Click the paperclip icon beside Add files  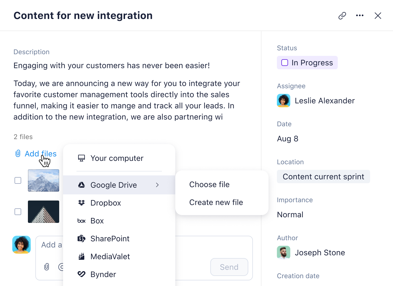(x=18, y=153)
